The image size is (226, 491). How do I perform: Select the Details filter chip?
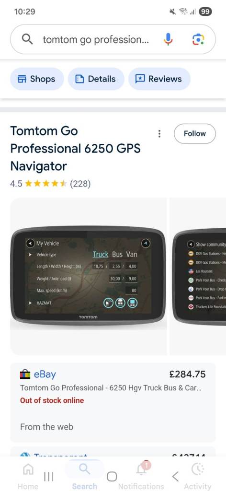[x=96, y=79]
